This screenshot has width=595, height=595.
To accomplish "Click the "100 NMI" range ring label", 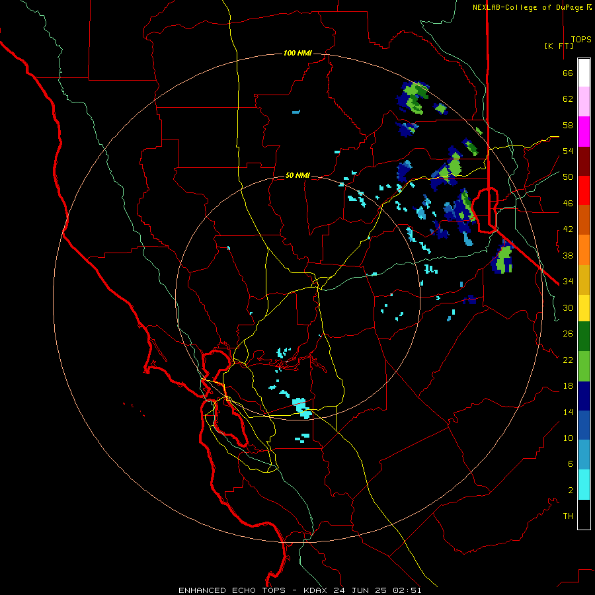I will 297,53.
